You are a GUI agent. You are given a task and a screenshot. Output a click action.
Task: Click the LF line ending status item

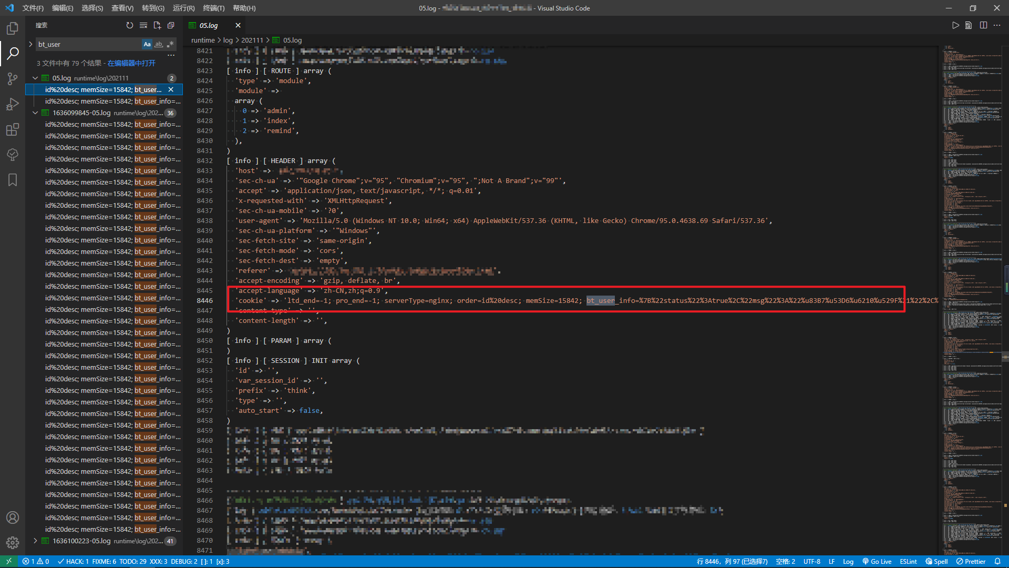click(831, 561)
